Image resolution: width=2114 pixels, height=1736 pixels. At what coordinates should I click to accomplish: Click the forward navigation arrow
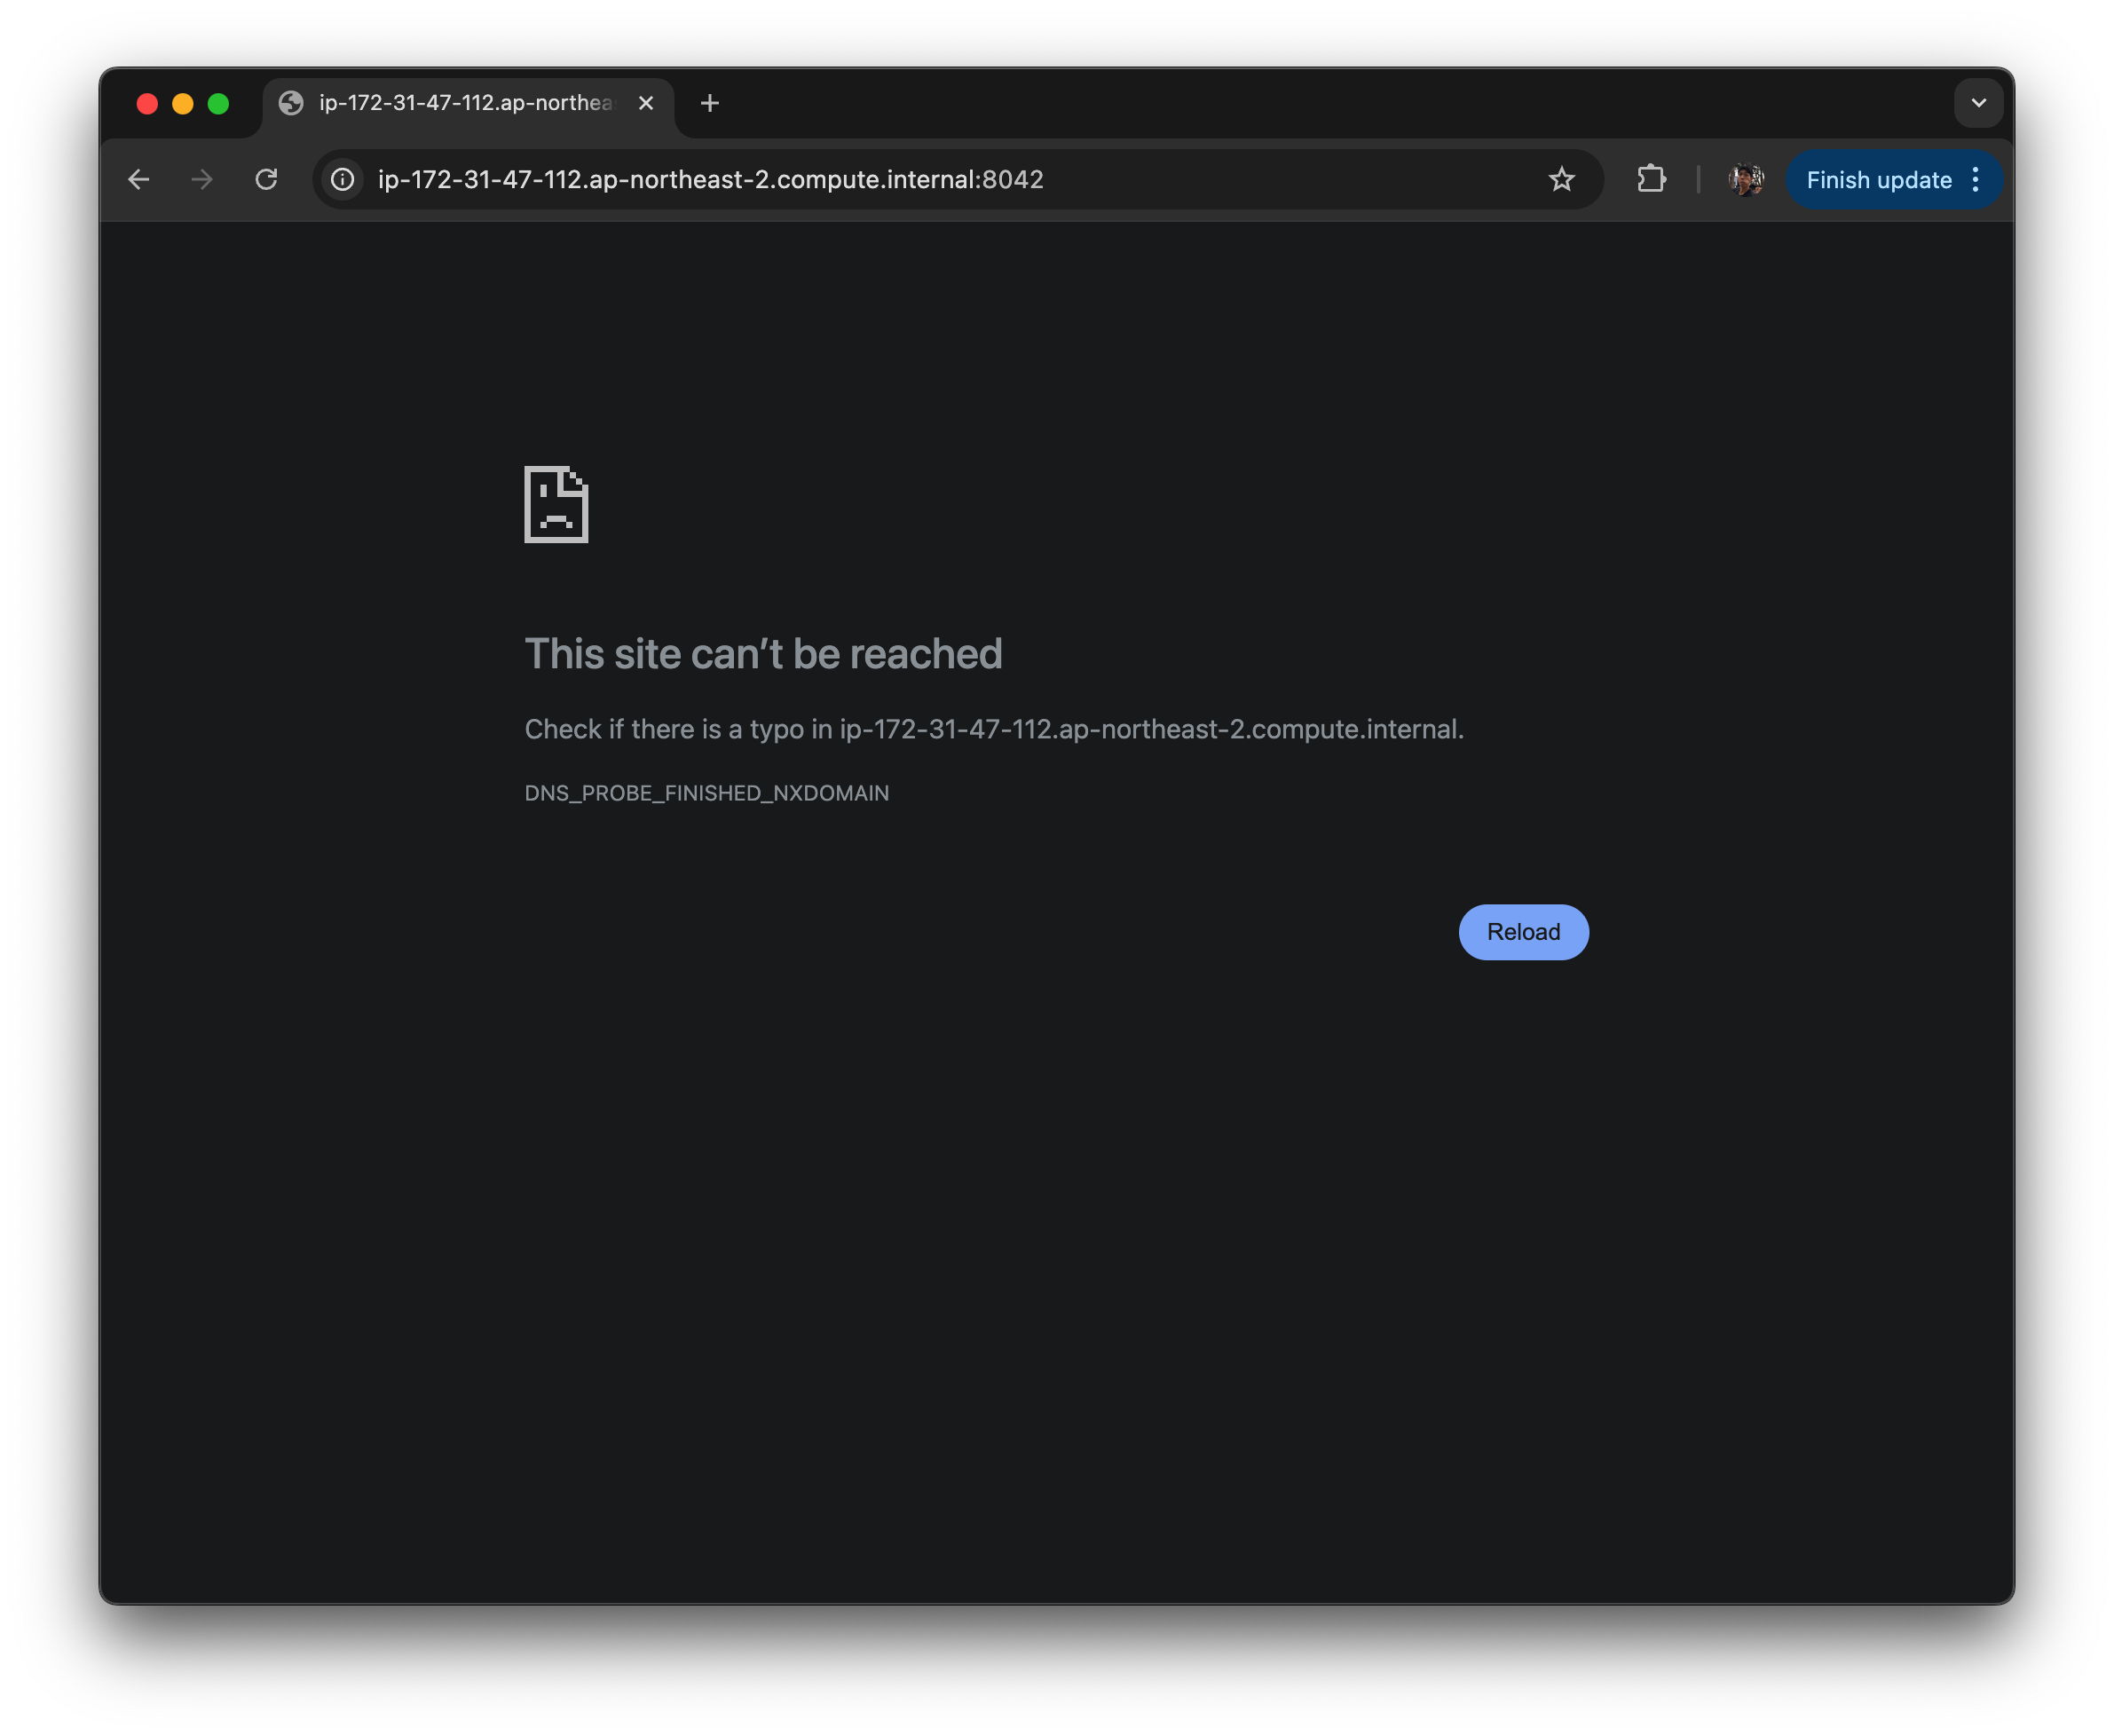(x=202, y=180)
